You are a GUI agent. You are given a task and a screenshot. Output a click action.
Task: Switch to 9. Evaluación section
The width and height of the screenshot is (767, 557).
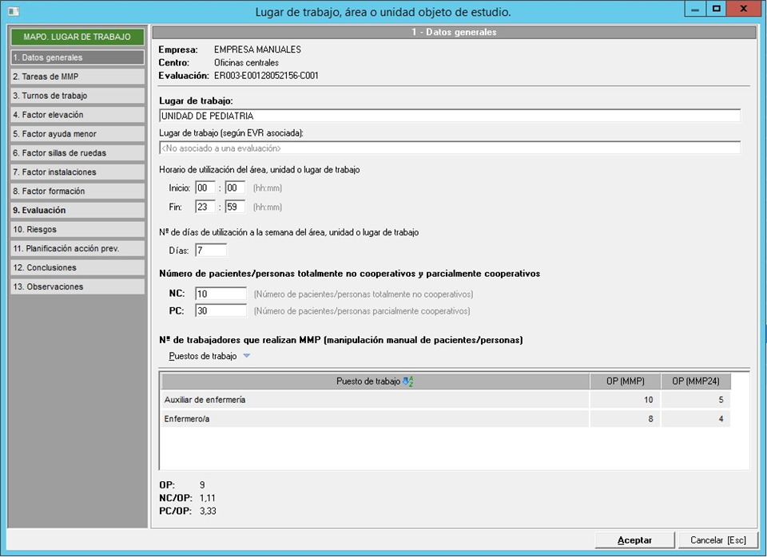tap(77, 211)
